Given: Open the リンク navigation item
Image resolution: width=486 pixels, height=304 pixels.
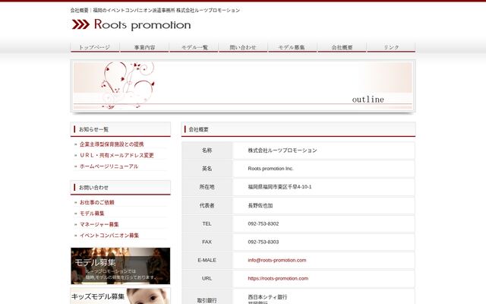Looking at the screenshot, I should 391,47.
